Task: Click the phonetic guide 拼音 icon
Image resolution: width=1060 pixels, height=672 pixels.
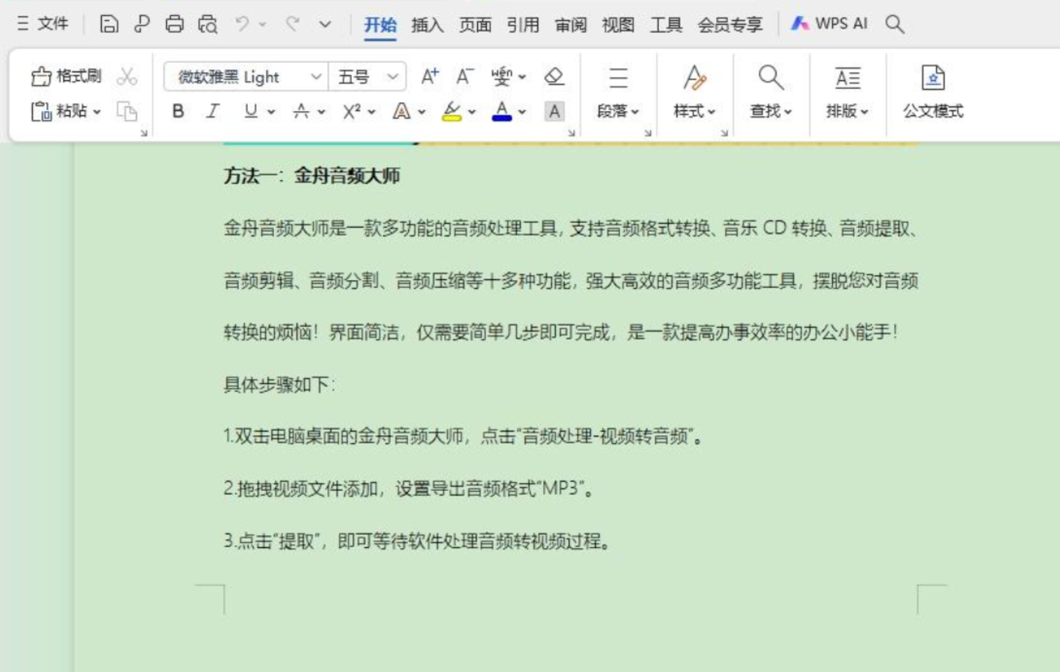Action: point(501,77)
